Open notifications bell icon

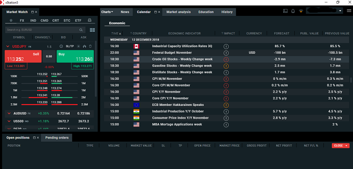pyautogui.click(x=293, y=11)
